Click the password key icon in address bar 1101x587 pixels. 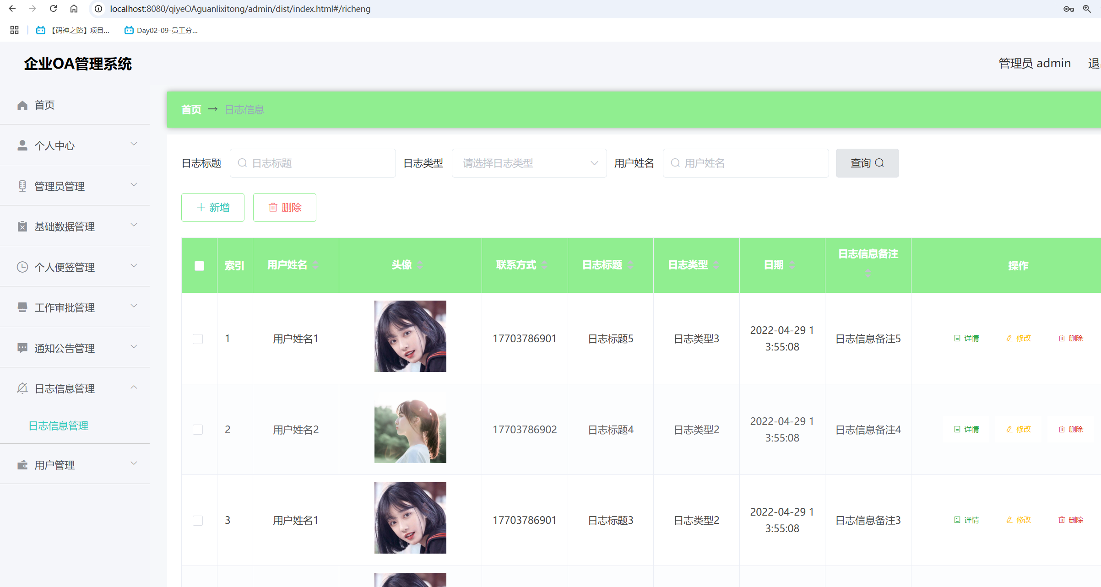click(x=1068, y=9)
